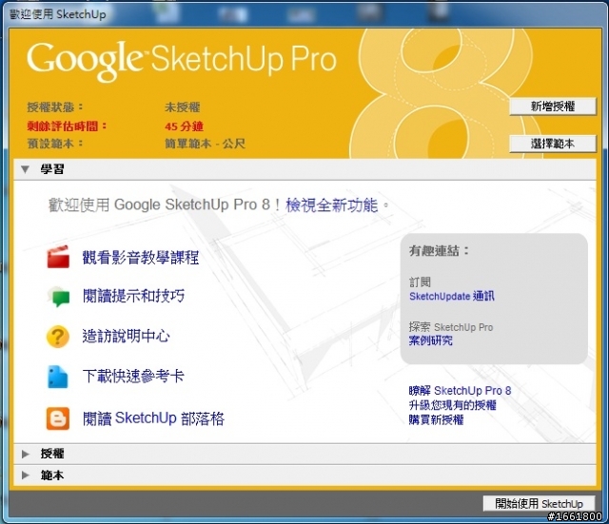Click the 未授權 status text
609x524 pixels.
point(183,107)
